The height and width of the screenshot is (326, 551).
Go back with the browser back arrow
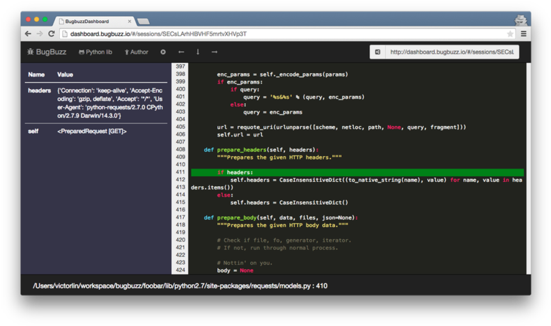pyautogui.click(x=28, y=33)
